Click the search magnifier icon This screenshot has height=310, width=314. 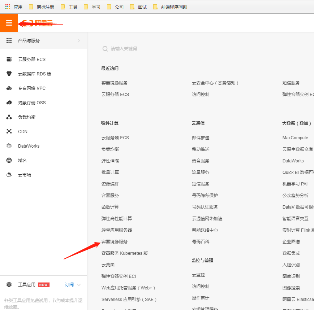[x=105, y=49]
